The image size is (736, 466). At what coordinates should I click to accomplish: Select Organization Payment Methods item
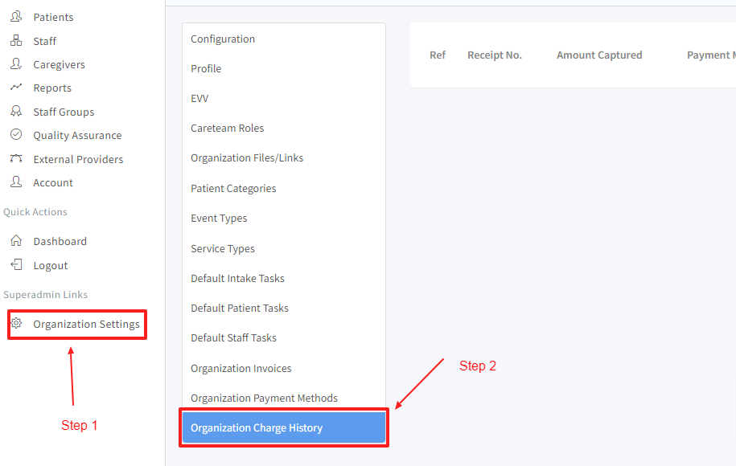click(x=264, y=398)
